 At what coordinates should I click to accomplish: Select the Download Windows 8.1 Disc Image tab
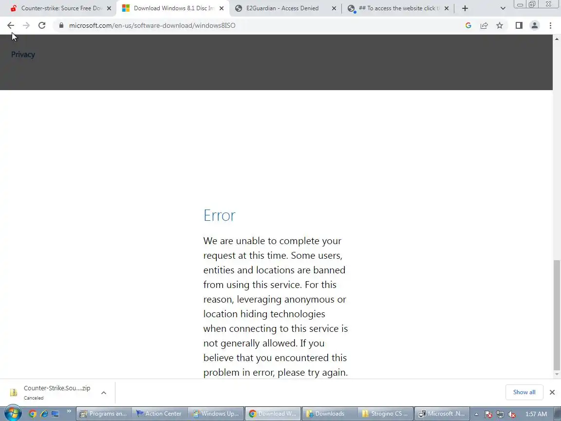coord(173,8)
